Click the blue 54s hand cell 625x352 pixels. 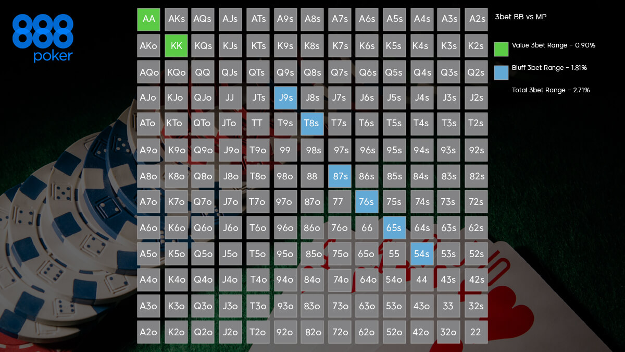421,254
